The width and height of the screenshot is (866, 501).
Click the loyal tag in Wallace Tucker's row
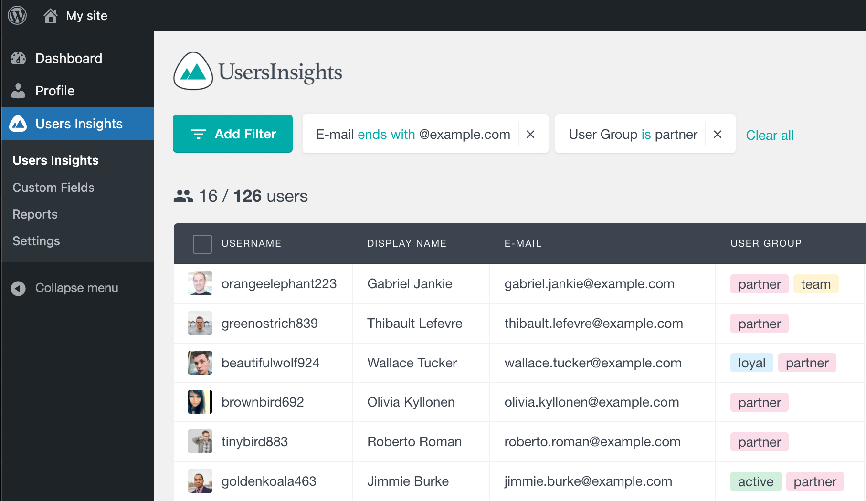point(752,363)
